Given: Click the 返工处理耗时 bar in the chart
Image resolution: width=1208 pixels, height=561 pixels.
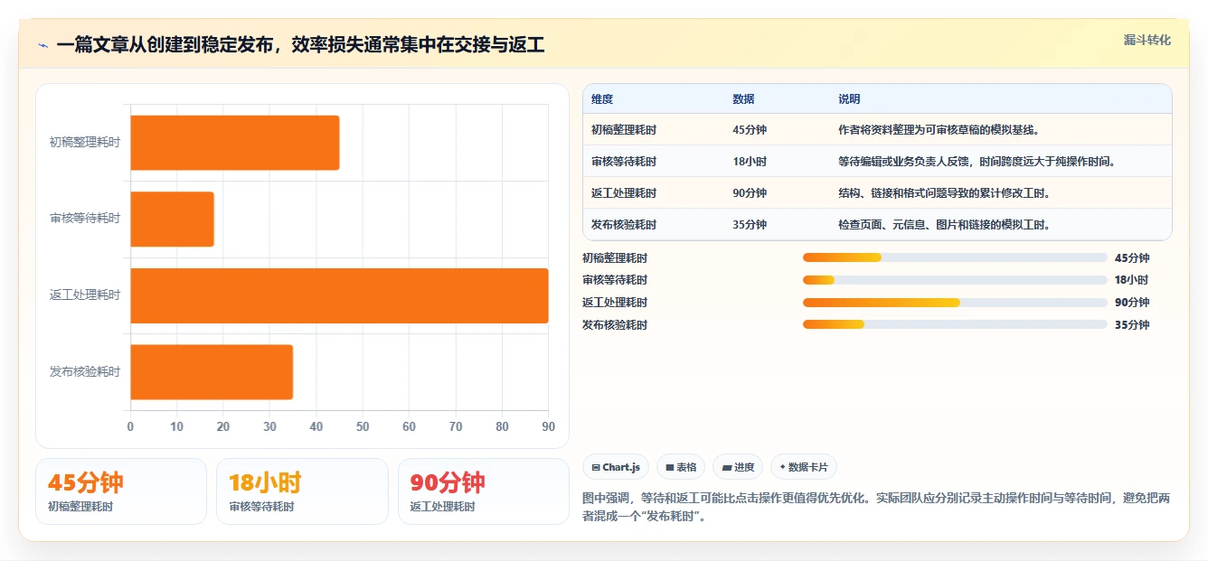Looking at the screenshot, I should (x=339, y=295).
